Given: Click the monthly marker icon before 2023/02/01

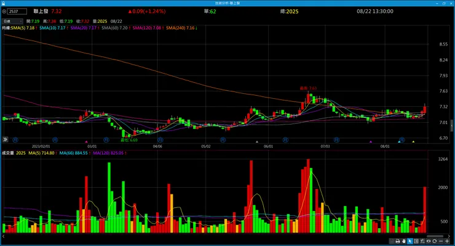Looking at the screenshot, I should 15,140.
